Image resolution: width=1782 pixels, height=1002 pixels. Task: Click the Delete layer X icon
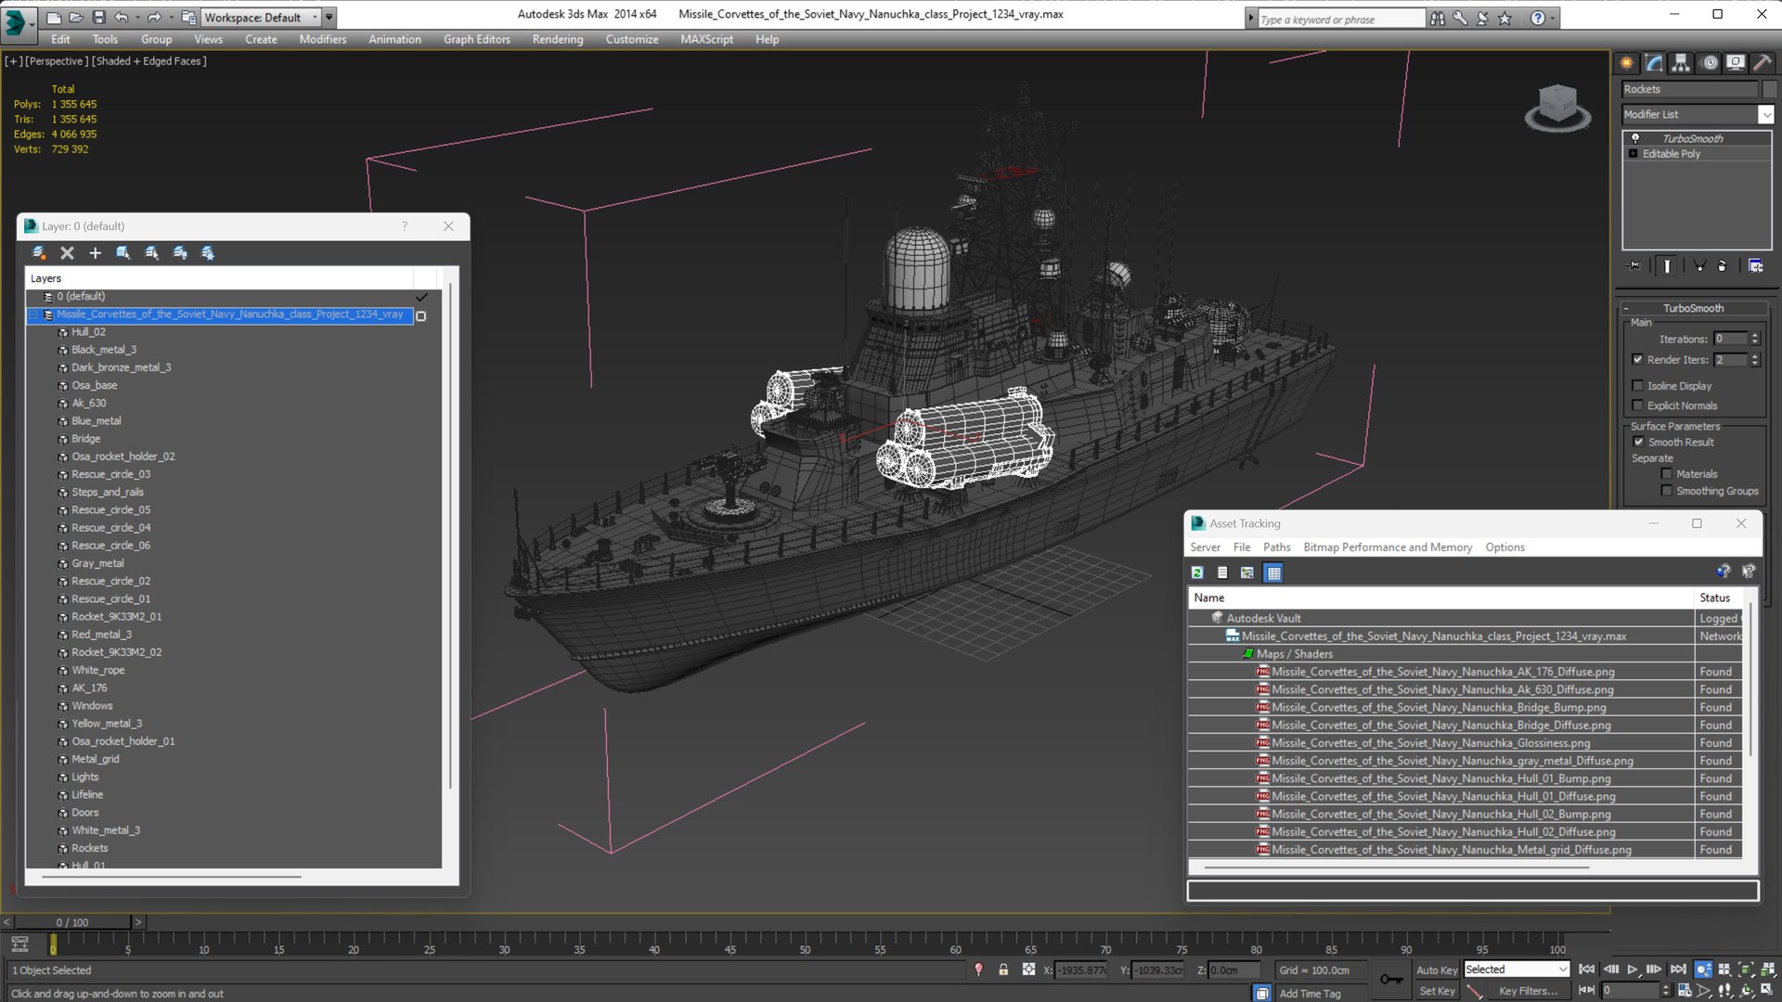tap(67, 252)
